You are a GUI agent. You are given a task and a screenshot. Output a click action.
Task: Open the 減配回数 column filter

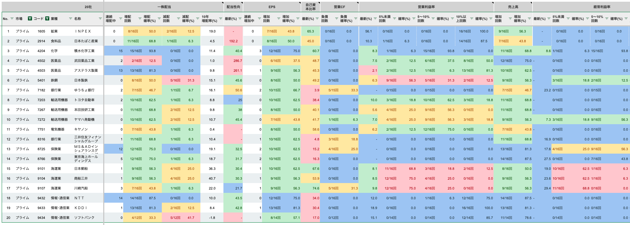[178, 19]
